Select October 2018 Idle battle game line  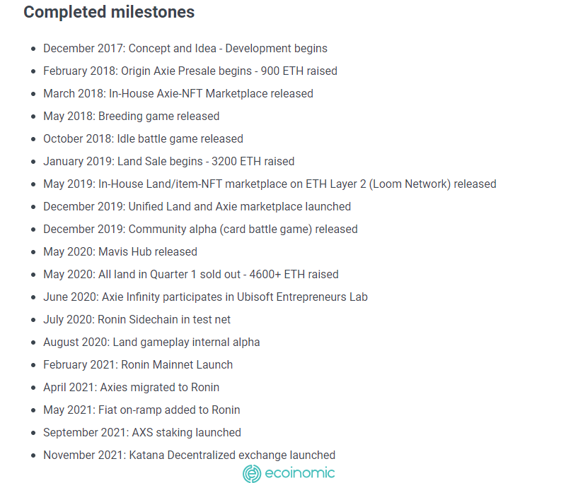point(144,138)
